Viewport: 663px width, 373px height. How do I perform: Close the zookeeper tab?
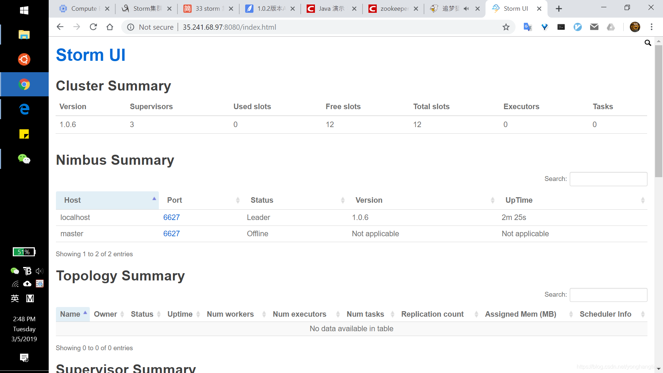click(x=416, y=9)
